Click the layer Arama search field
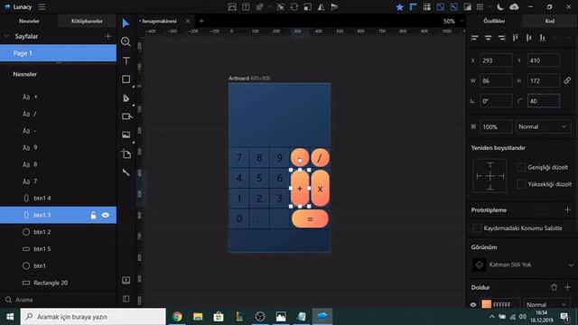578x325 pixels. click(x=59, y=300)
